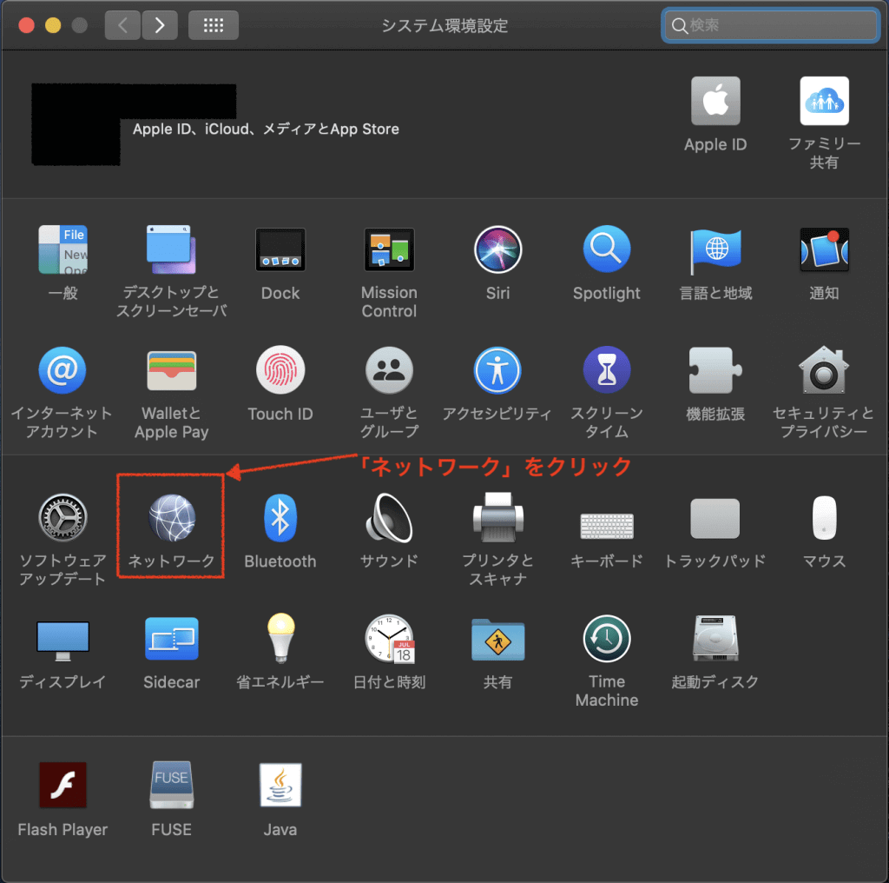Open 通知 (Notifications) preferences
Image resolution: width=889 pixels, height=883 pixels.
(825, 249)
